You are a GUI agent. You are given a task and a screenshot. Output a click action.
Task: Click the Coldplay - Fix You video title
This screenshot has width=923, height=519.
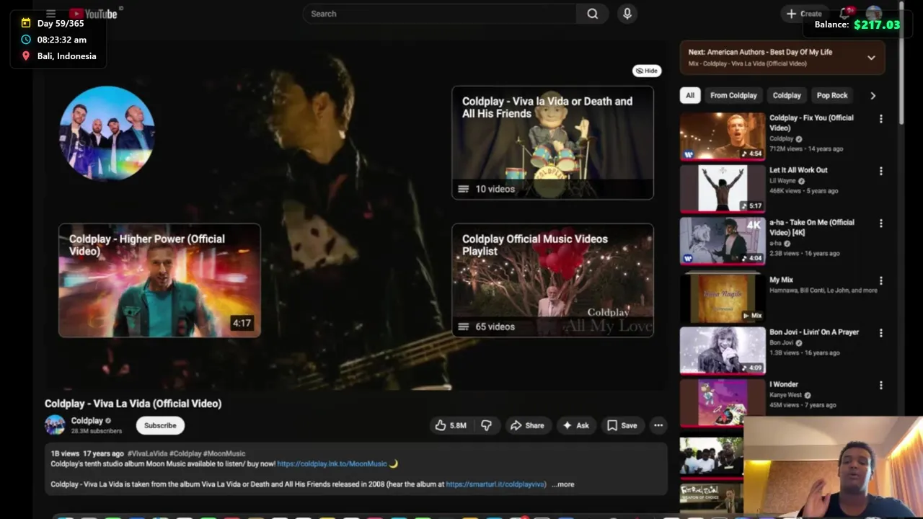click(x=811, y=123)
